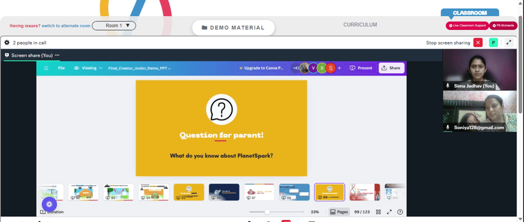This screenshot has height=222, width=524.
Task: Open the Canva hamburger menu
Action: tap(46, 68)
